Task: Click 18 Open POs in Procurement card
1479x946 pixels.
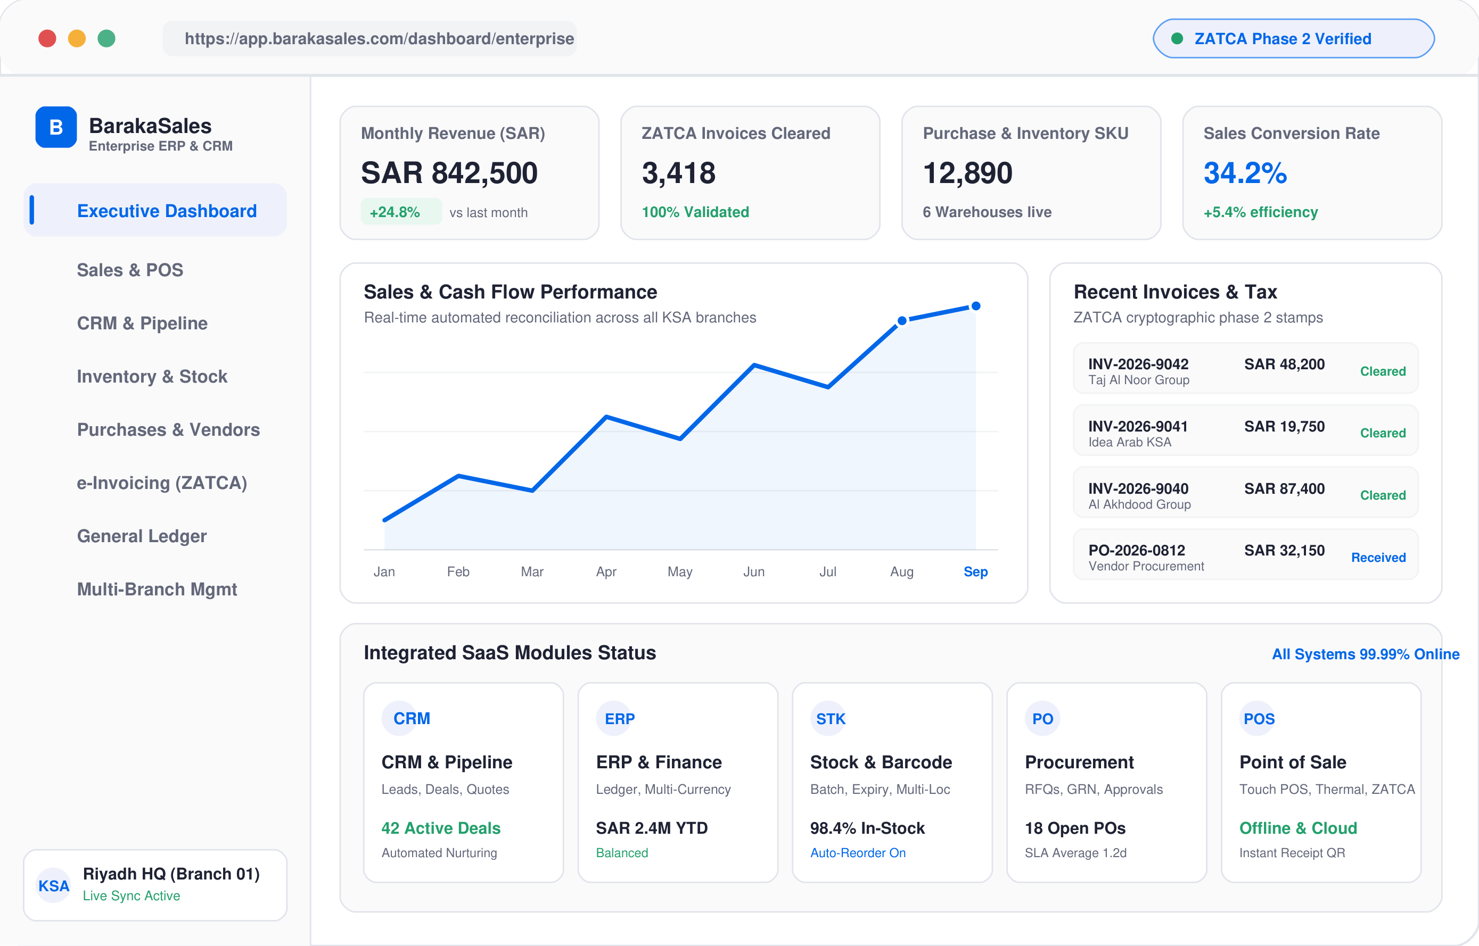Action: (1075, 828)
